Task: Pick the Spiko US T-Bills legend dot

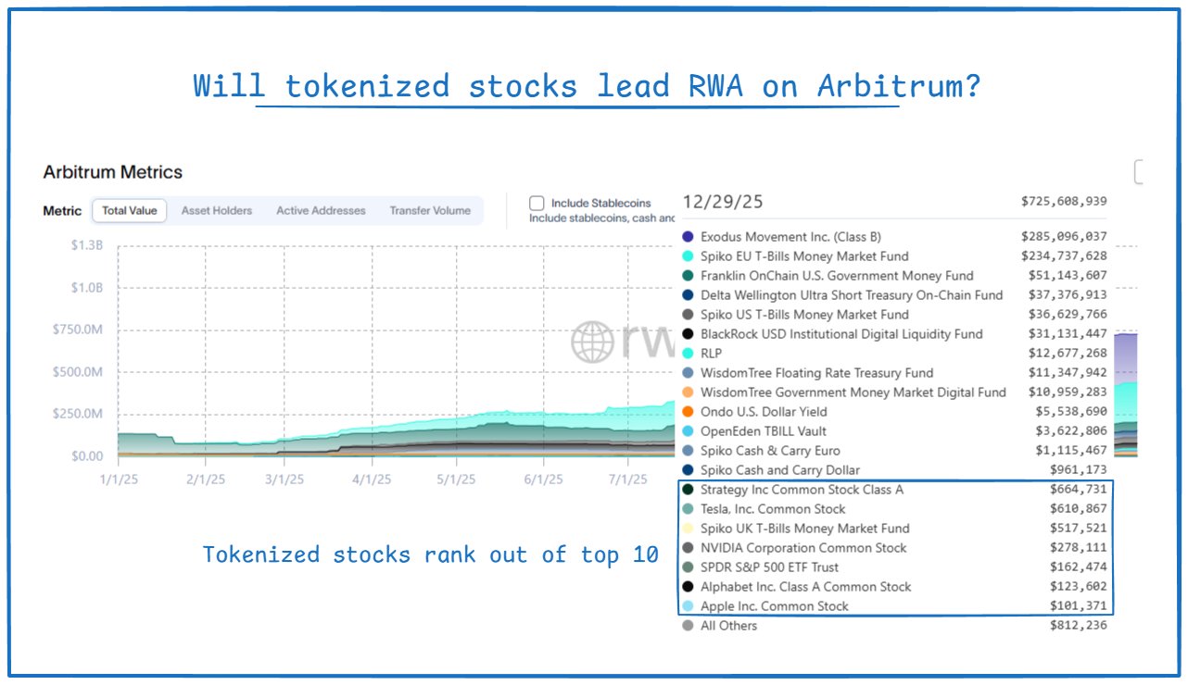Action: click(x=687, y=315)
